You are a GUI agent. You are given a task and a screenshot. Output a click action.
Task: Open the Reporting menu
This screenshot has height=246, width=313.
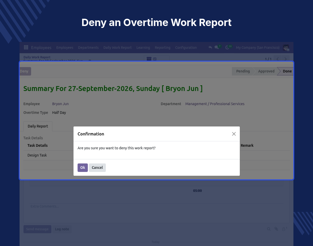tap(162, 48)
